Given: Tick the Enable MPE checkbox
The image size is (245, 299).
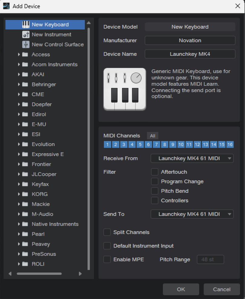Looking at the screenshot, I should click(107, 259).
